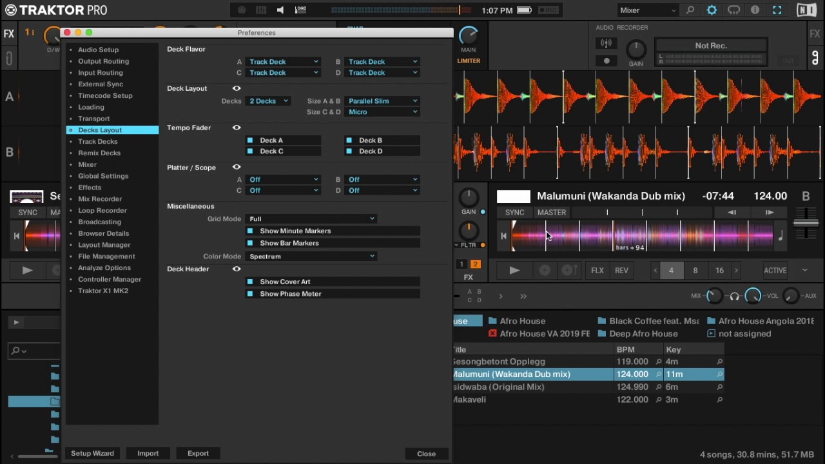Uncheck Tempo Fader Deck C
The image size is (825, 464).
[x=250, y=151]
